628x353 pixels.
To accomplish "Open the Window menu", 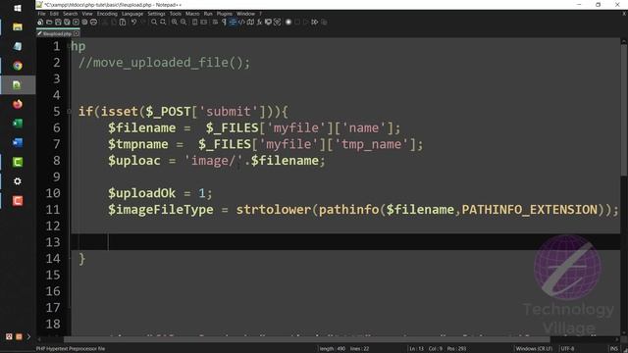I will pyautogui.click(x=245, y=14).
